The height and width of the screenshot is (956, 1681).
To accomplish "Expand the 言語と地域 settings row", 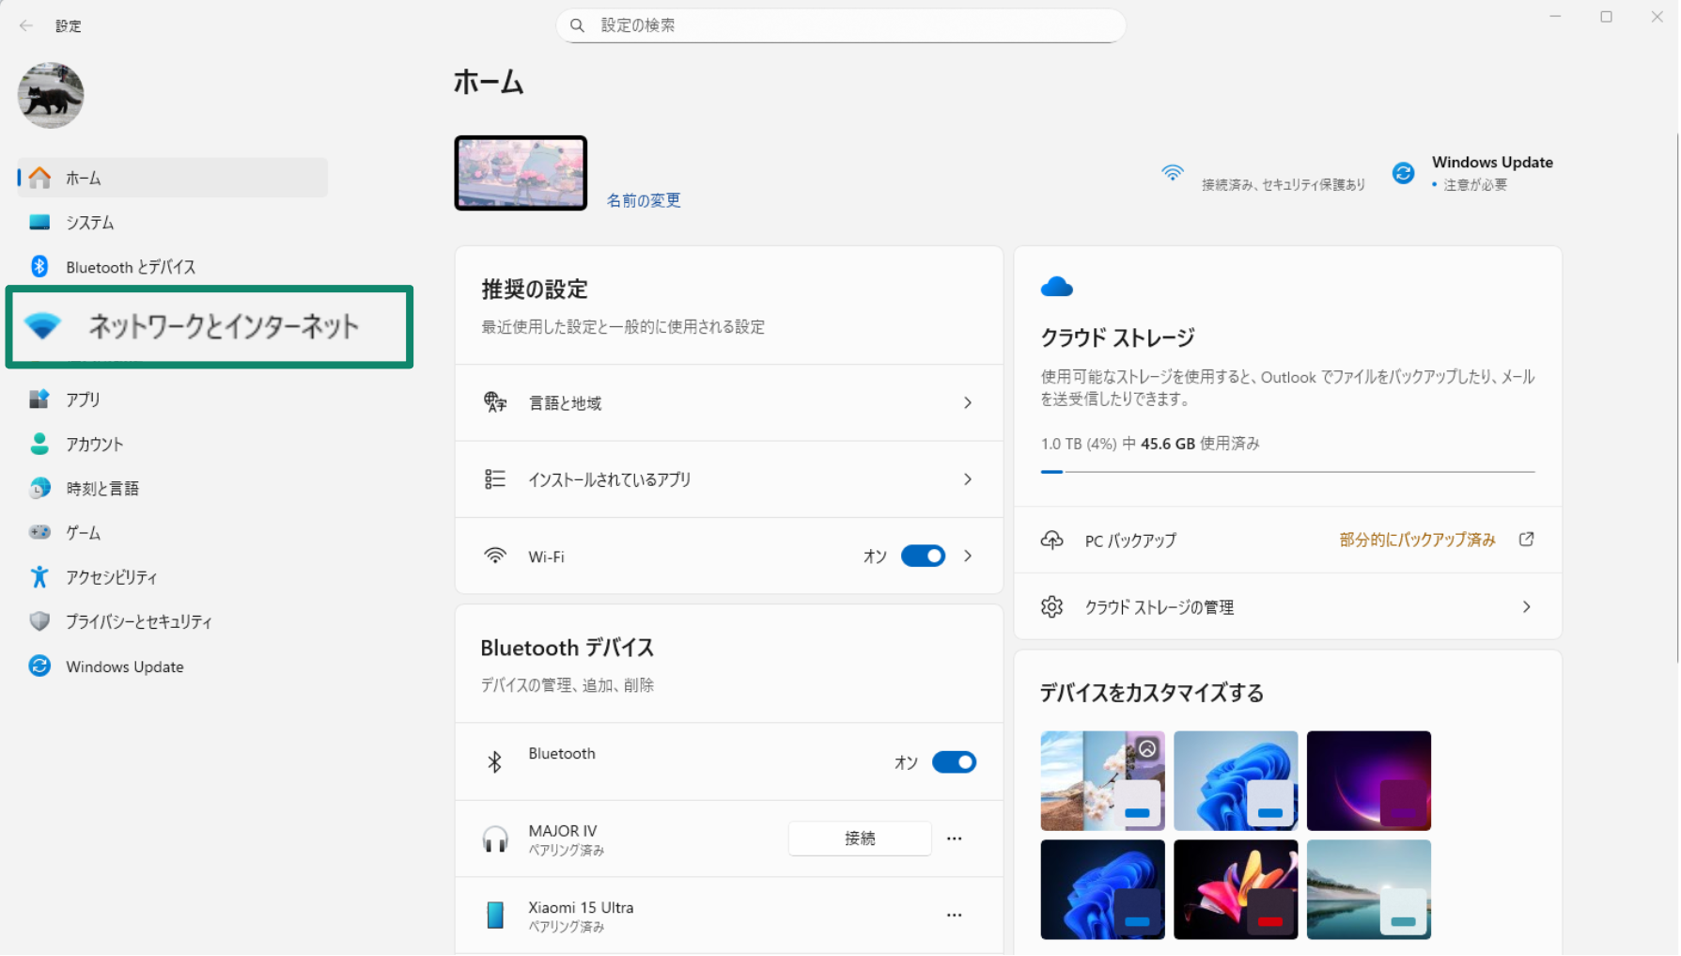I will pos(967,403).
